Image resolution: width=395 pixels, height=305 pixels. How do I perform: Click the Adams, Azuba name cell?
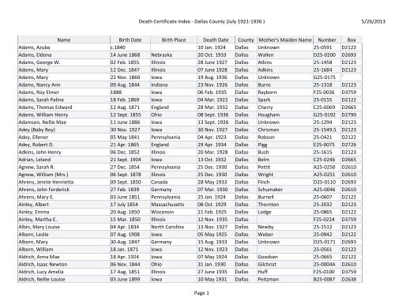click(64, 47)
